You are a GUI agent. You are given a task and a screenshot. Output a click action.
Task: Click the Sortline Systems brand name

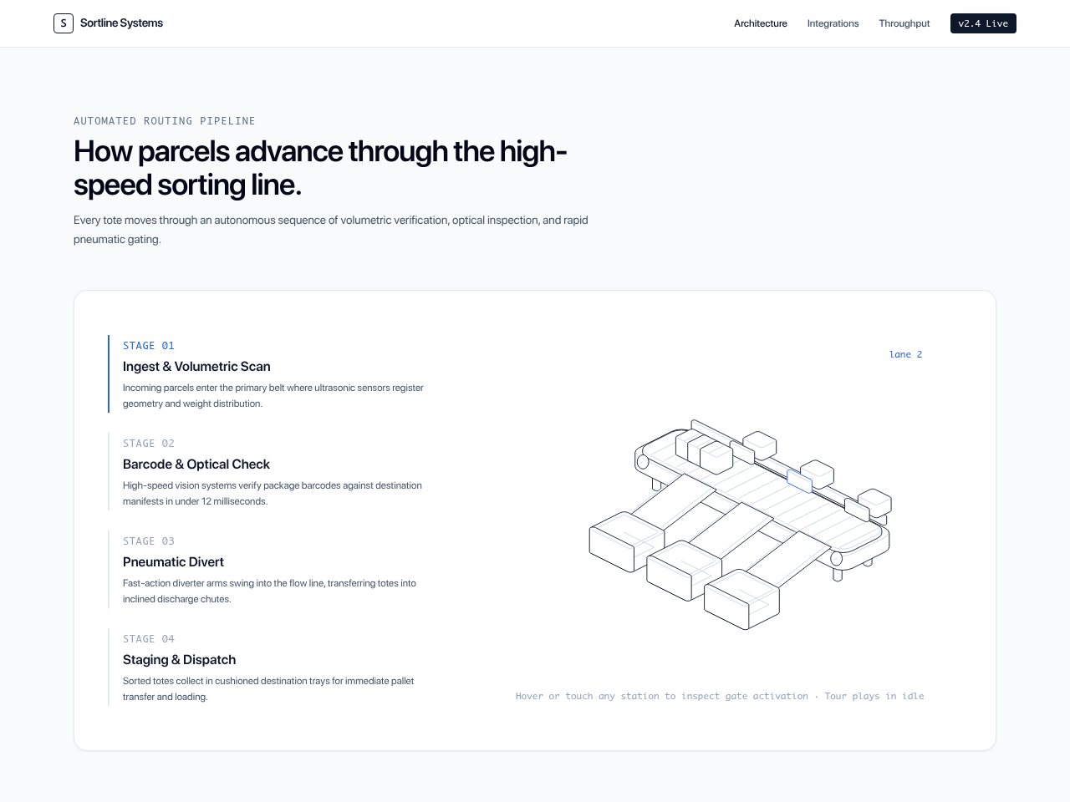[121, 23]
